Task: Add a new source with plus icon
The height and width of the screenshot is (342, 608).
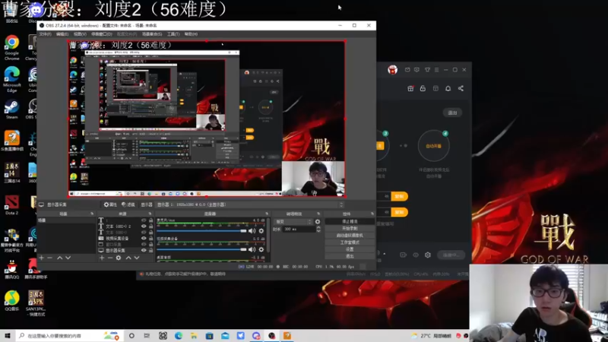Action: [x=102, y=258]
